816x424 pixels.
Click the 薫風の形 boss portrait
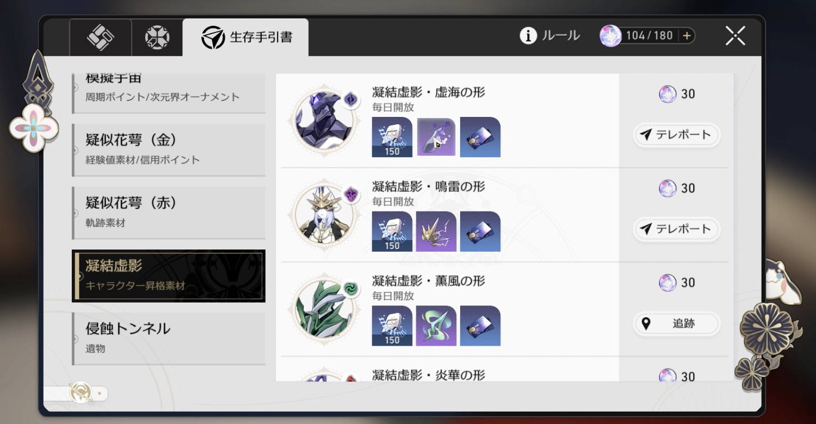pyautogui.click(x=320, y=308)
